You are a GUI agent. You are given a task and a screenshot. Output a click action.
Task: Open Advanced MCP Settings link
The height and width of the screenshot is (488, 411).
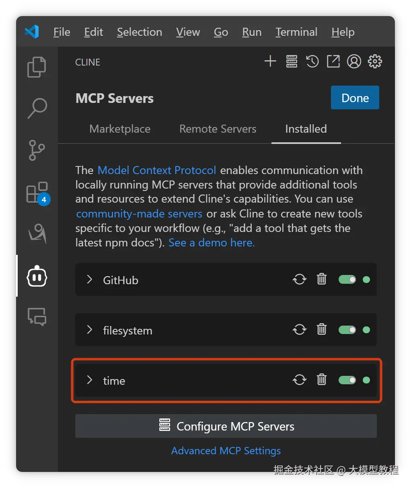click(x=226, y=451)
